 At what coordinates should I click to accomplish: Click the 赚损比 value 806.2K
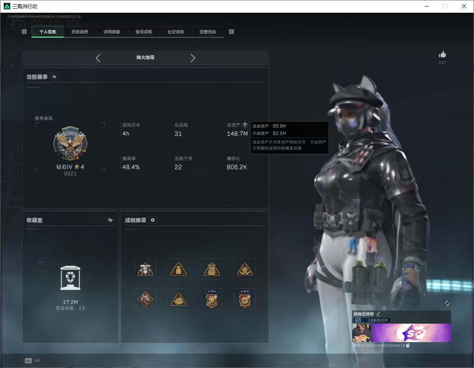coord(237,167)
